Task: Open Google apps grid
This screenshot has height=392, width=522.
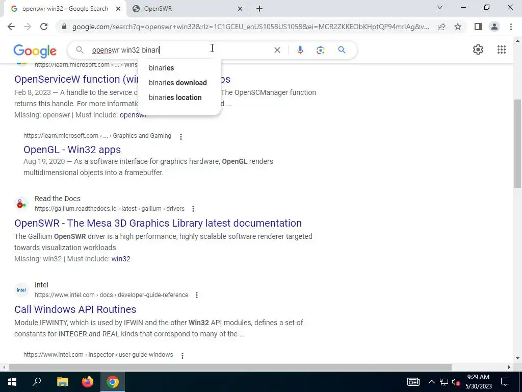Action: (502, 50)
